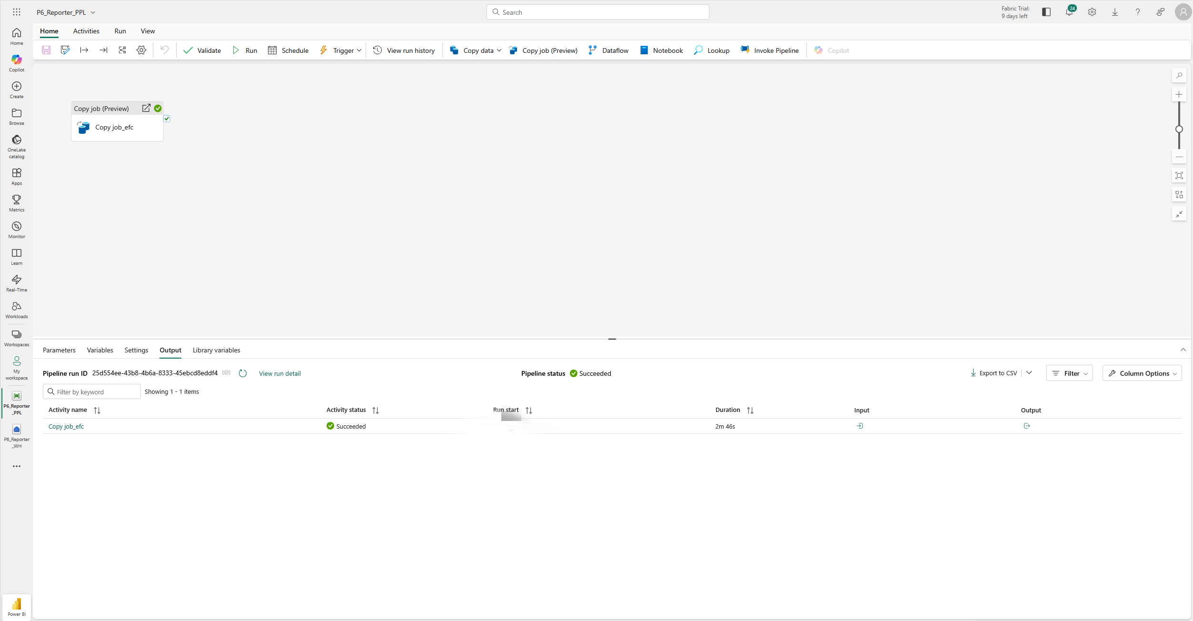Click the refresh run status icon

243,373
